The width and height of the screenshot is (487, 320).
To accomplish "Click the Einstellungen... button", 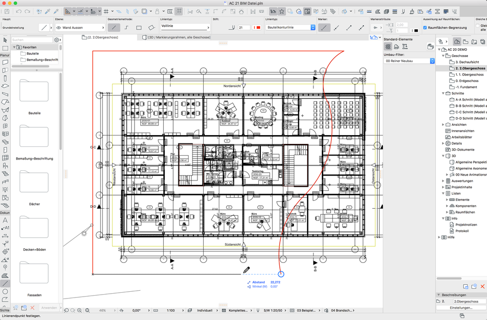I will [461, 308].
